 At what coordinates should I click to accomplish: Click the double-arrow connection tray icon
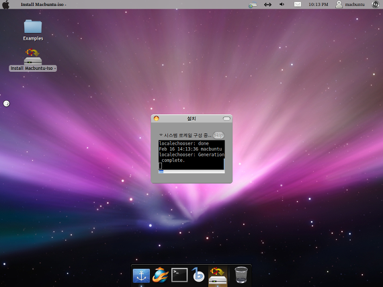click(267, 5)
